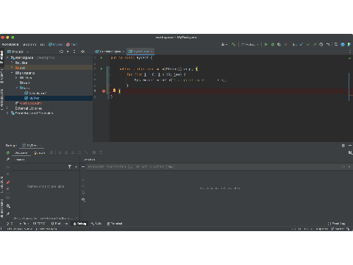This screenshot has width=353, height=265.
Task: Open the Debugger tab in debug panel
Action: [x=21, y=152]
